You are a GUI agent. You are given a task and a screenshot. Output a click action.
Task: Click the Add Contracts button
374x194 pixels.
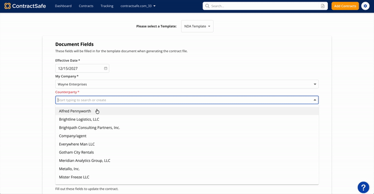pyautogui.click(x=345, y=6)
